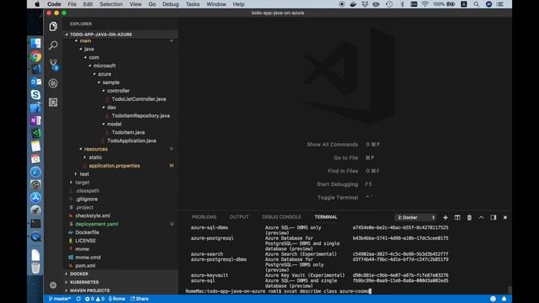Open TodoListController.java file
This screenshot has width=539, height=303.
[x=139, y=99]
